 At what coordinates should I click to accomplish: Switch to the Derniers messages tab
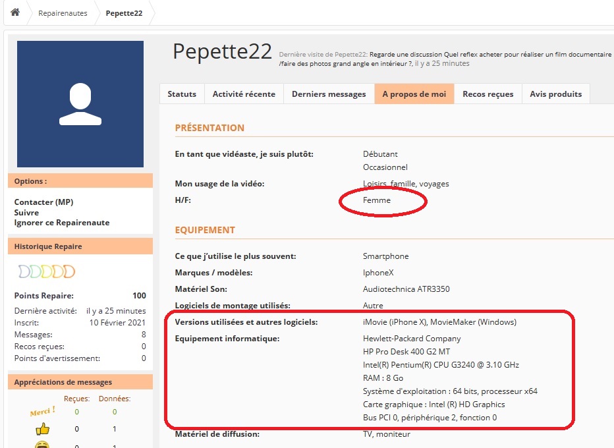click(329, 94)
